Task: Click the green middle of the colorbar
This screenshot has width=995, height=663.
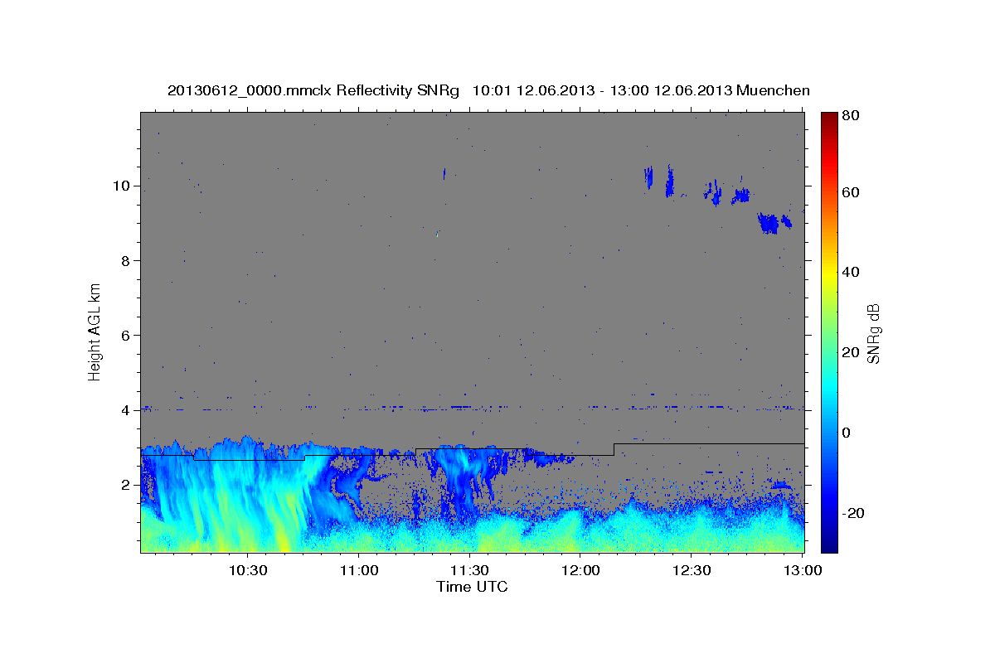Action: 829,332
